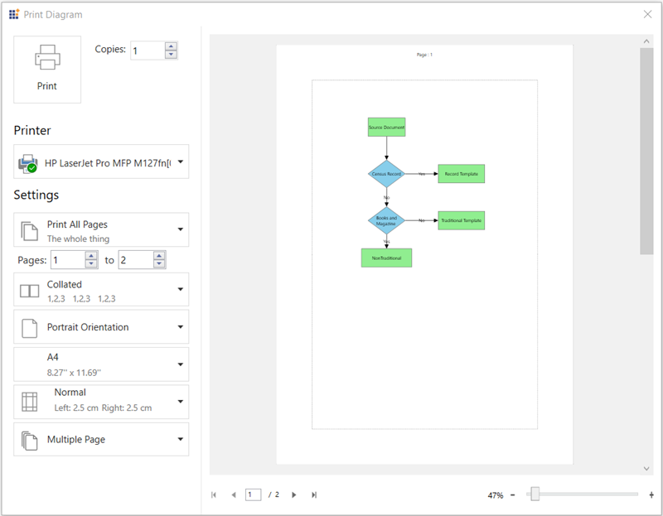Advance to next page in preview
This screenshot has width=663, height=516.
point(294,494)
